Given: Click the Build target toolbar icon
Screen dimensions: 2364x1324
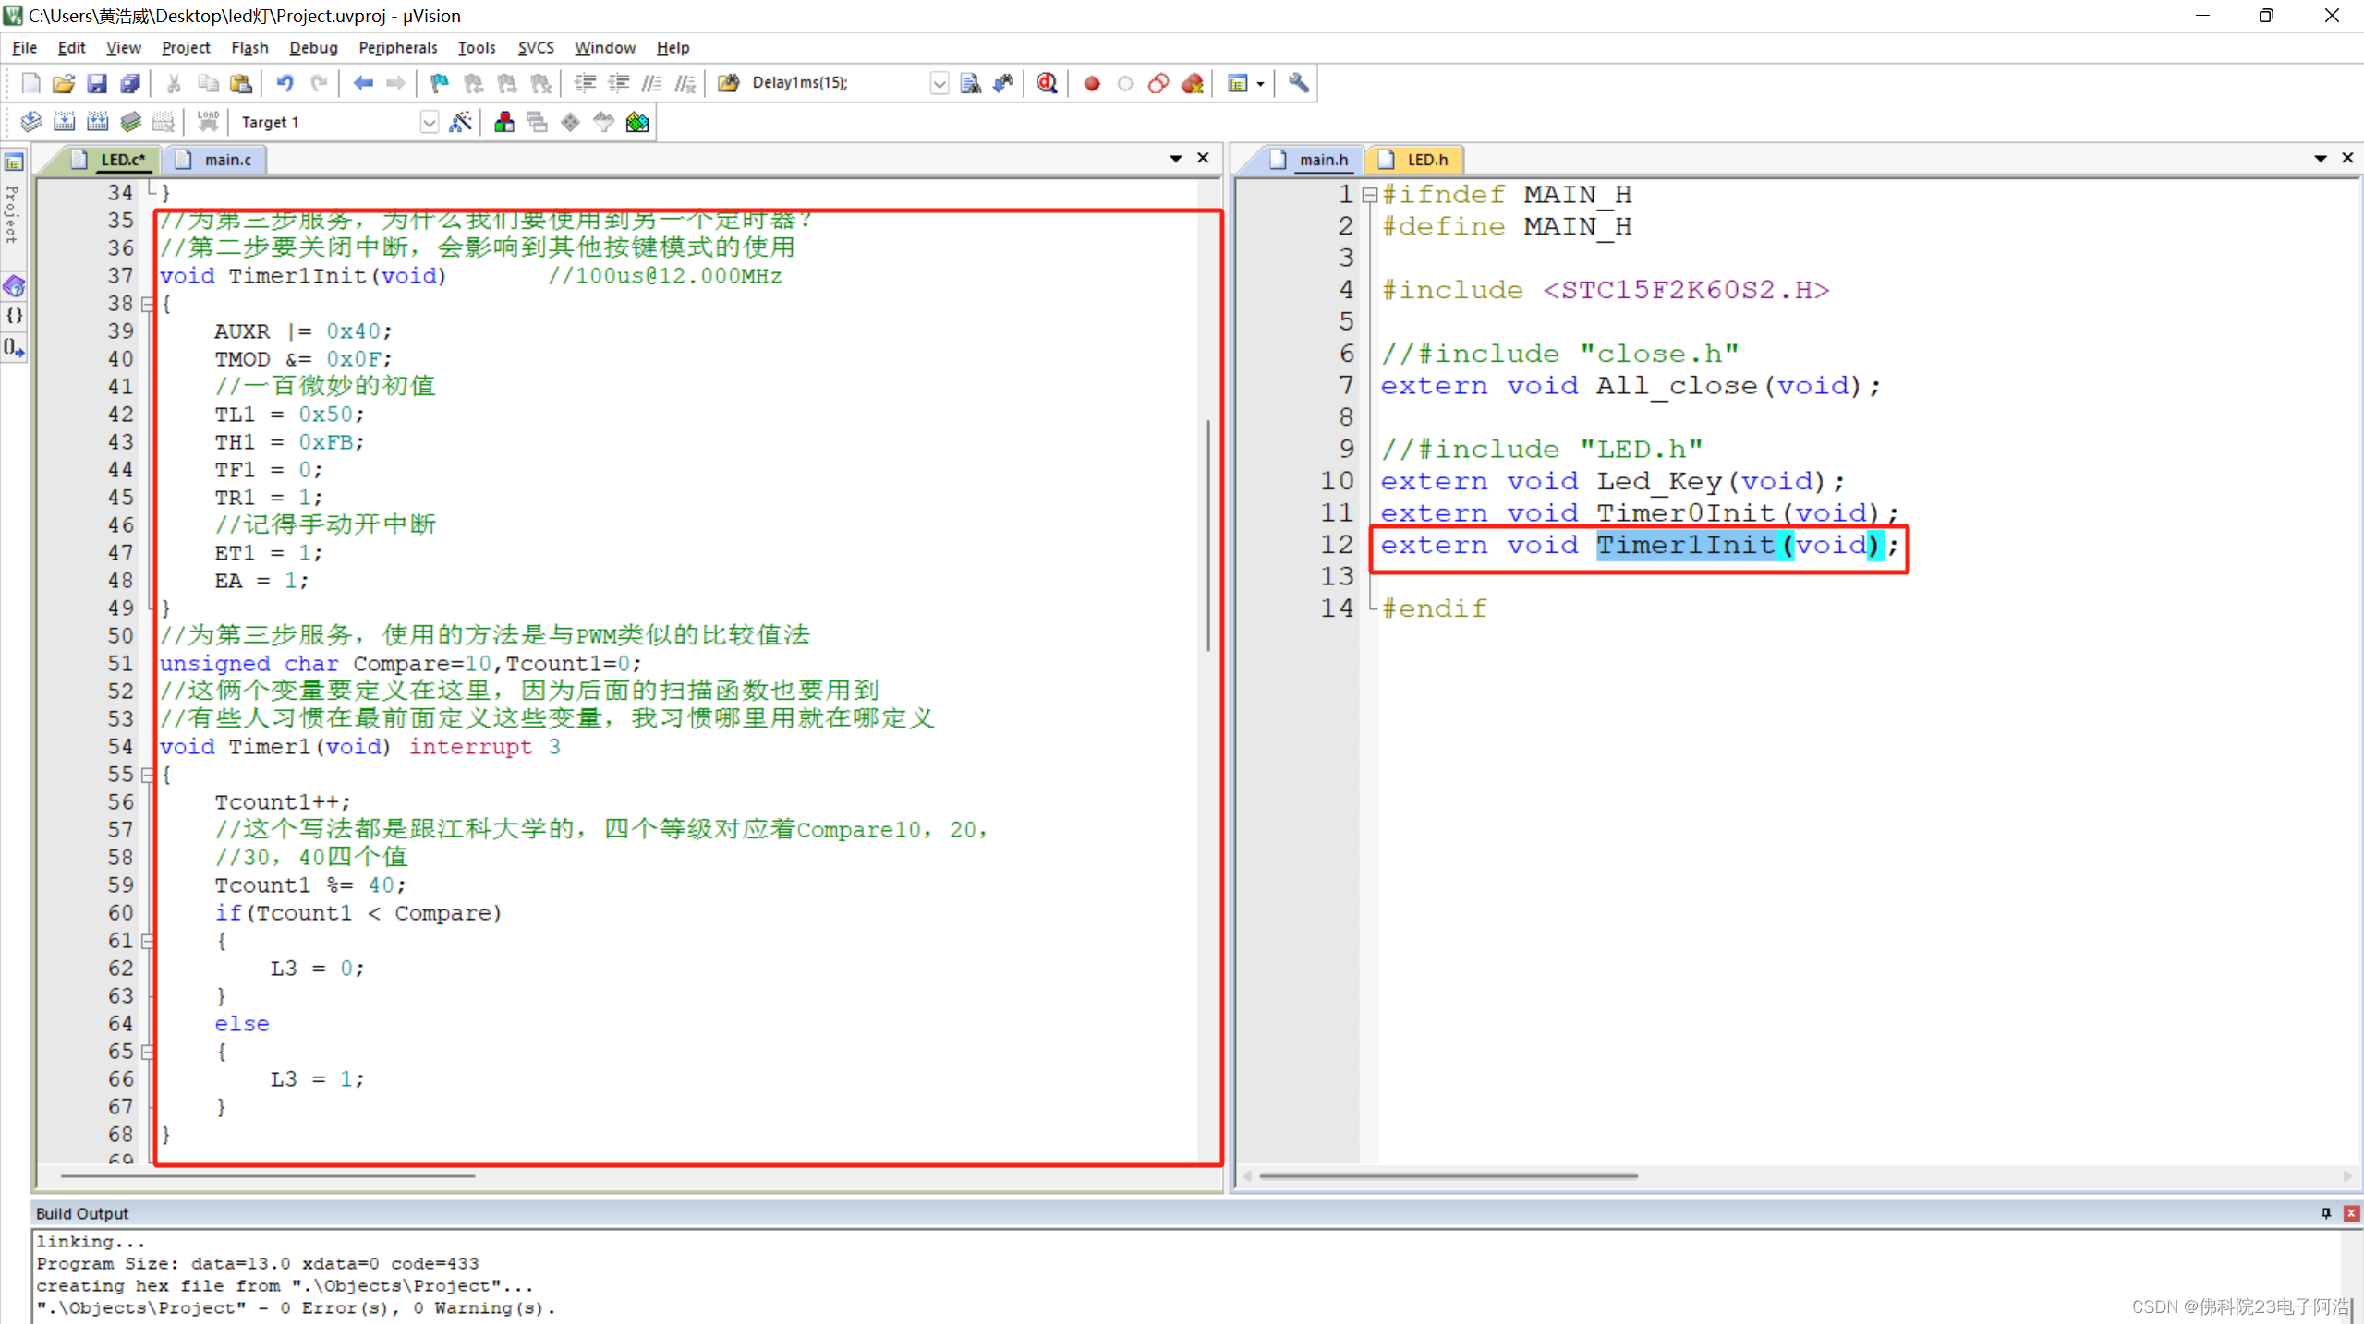Looking at the screenshot, I should point(64,122).
